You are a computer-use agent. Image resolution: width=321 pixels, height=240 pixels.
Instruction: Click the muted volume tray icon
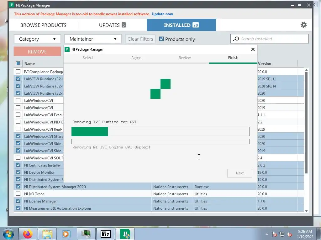click(x=289, y=234)
